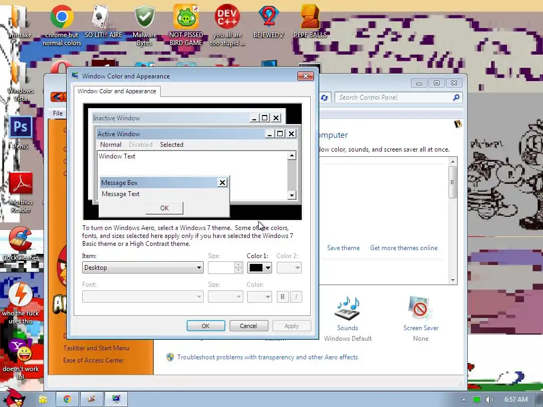Click 'Selected' in the preview menu
Screen dimensions: 543x407
coord(171,145)
